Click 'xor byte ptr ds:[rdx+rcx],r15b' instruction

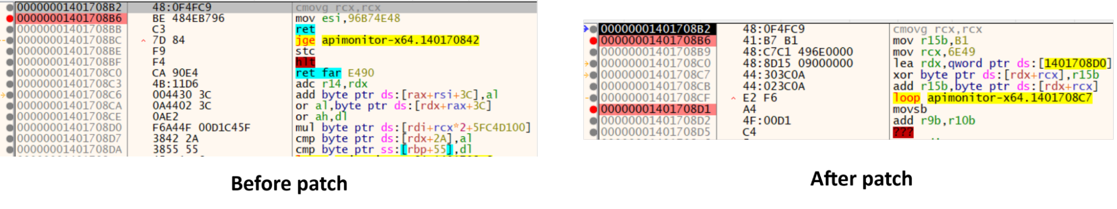pos(996,75)
